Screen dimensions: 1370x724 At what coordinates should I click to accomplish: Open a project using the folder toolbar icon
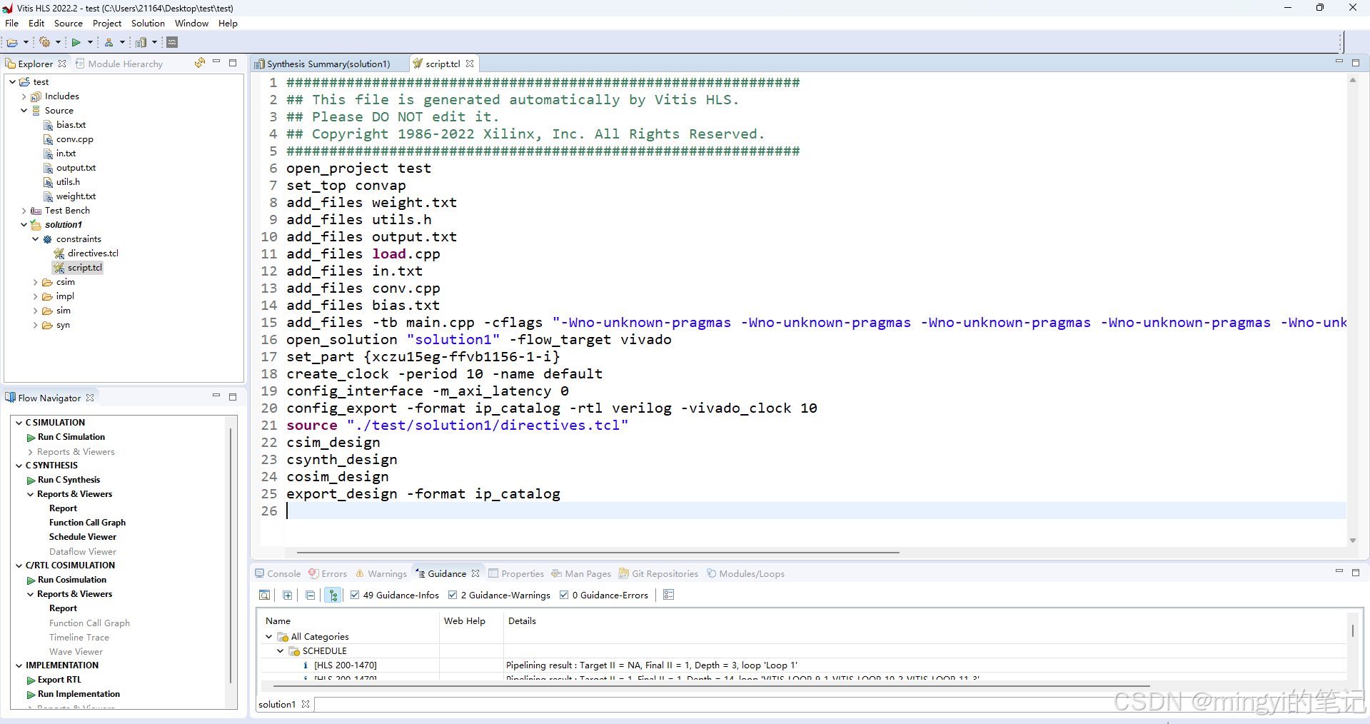pyautogui.click(x=12, y=42)
